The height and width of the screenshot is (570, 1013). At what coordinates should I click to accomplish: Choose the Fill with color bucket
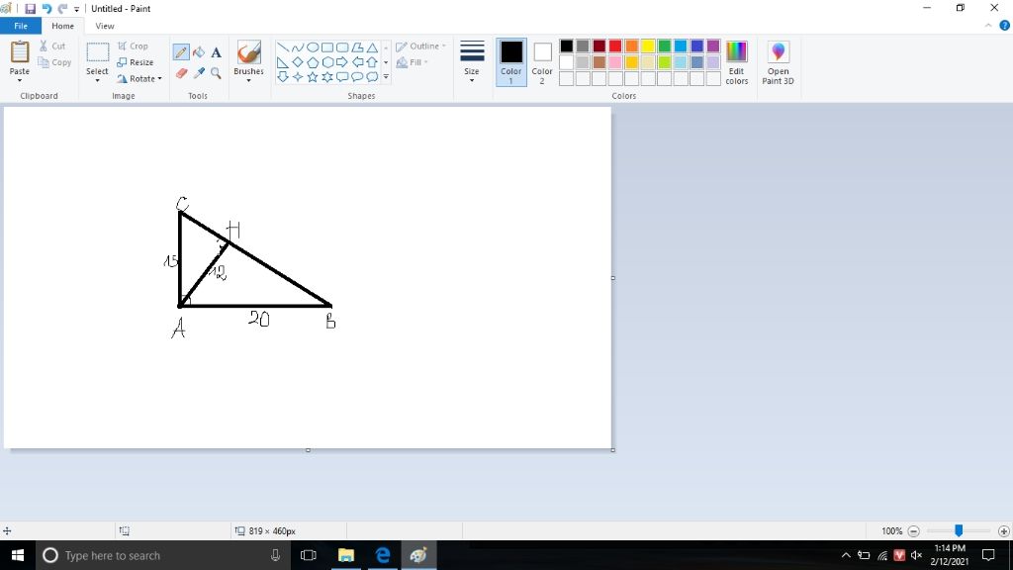coord(199,52)
